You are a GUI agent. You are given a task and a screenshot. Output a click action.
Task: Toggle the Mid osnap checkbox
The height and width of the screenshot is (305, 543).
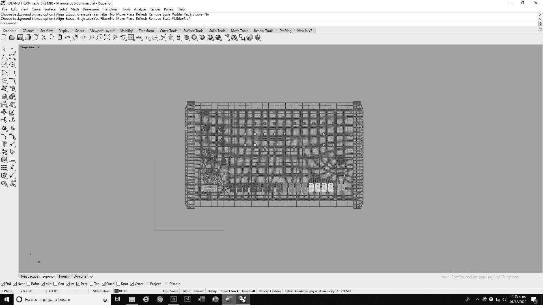[x=43, y=284]
